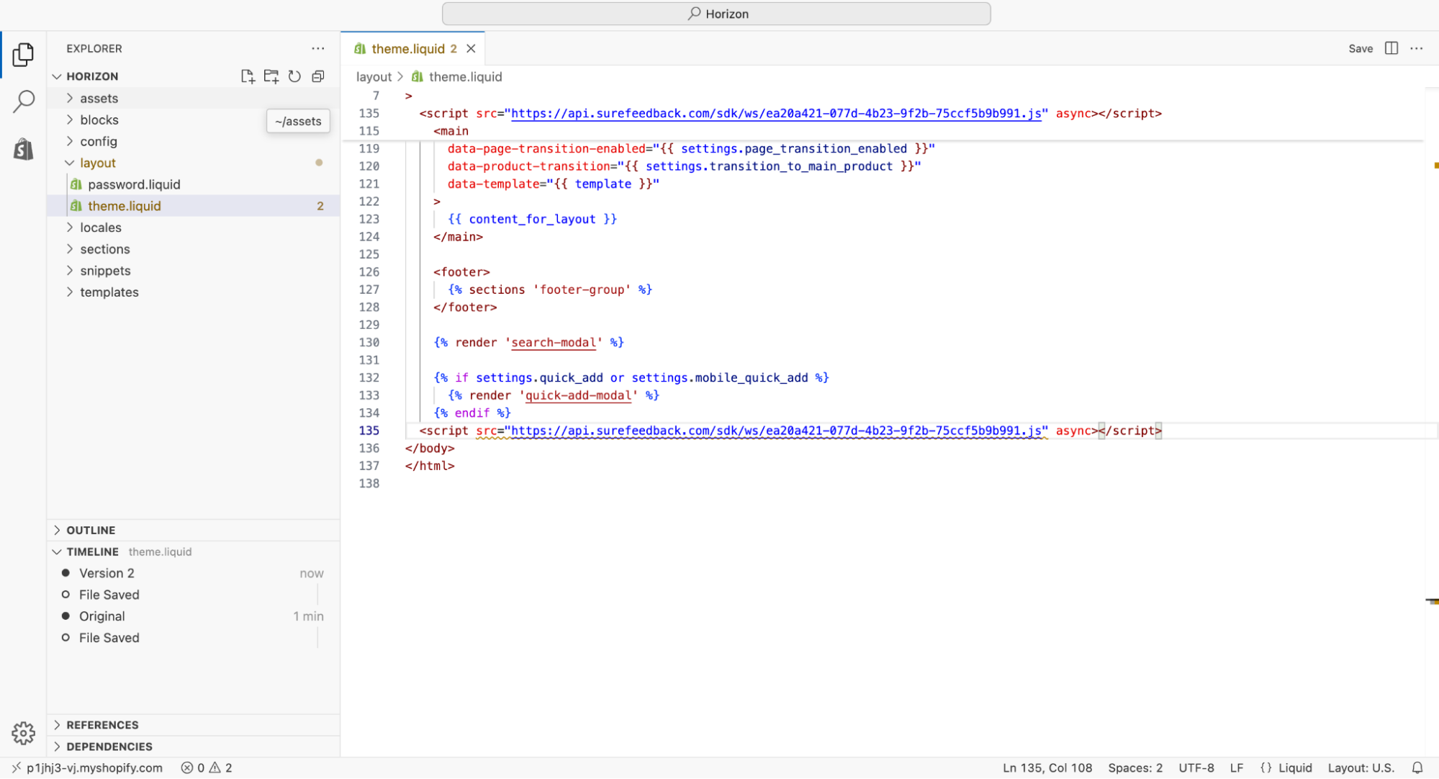Open the Explorer files icon in activity bar

23,55
